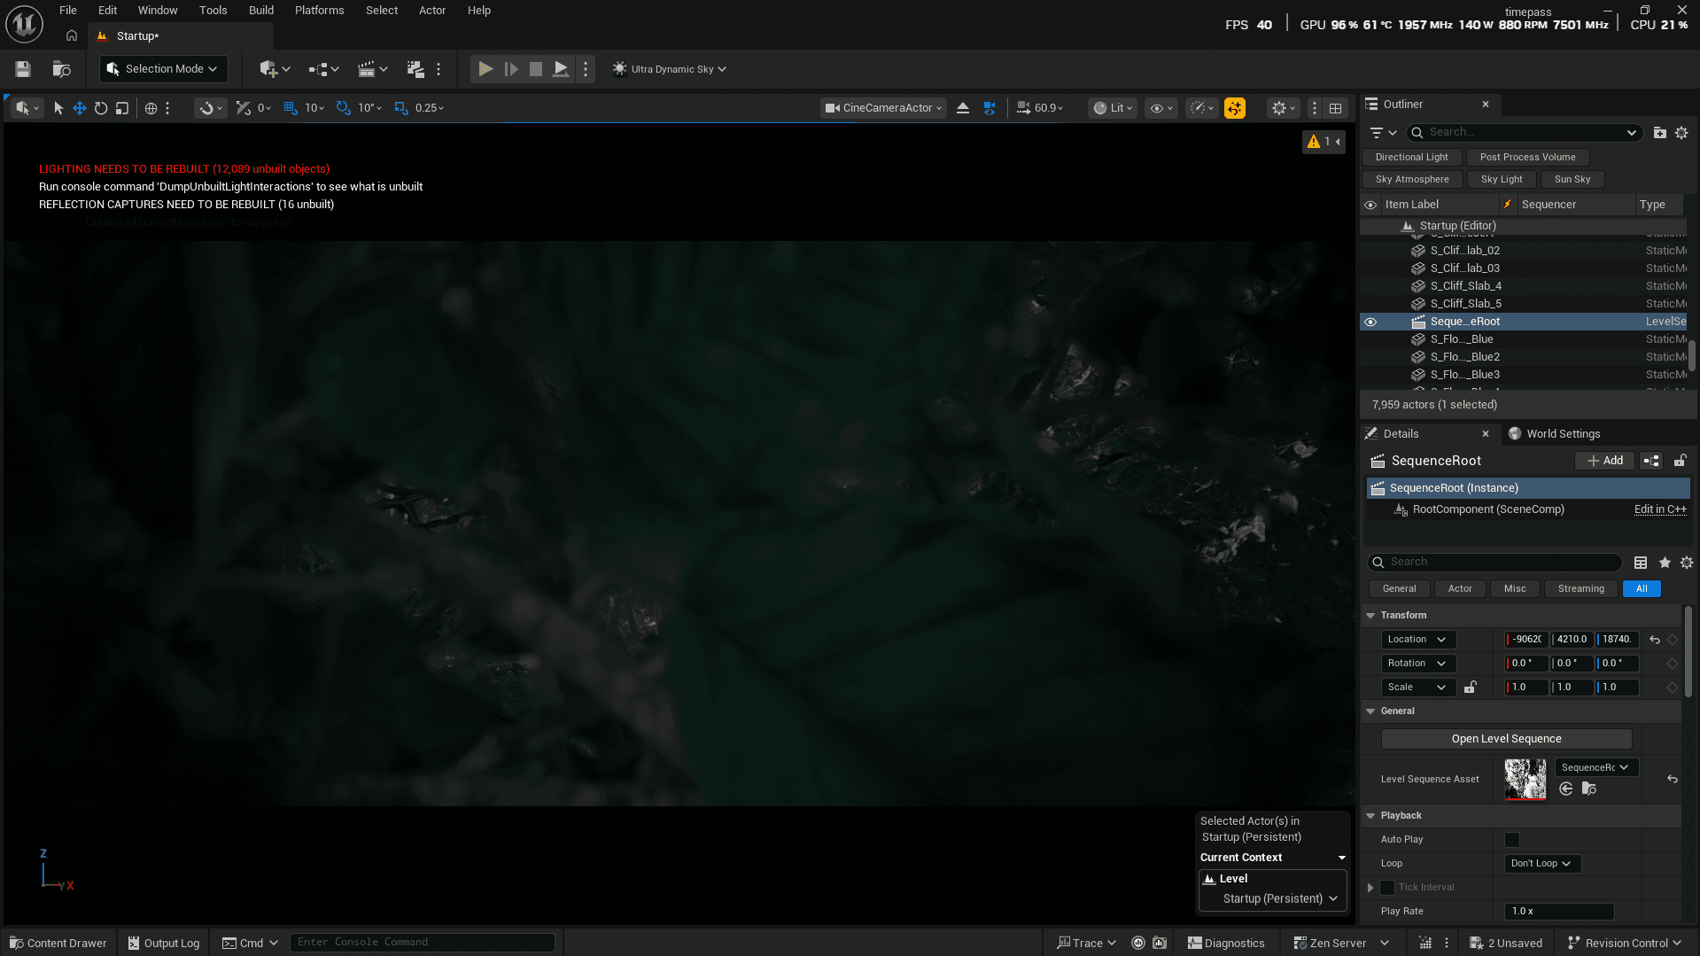
Task: Open the Ultra Dynamic Sky dropdown
Action: [670, 69]
